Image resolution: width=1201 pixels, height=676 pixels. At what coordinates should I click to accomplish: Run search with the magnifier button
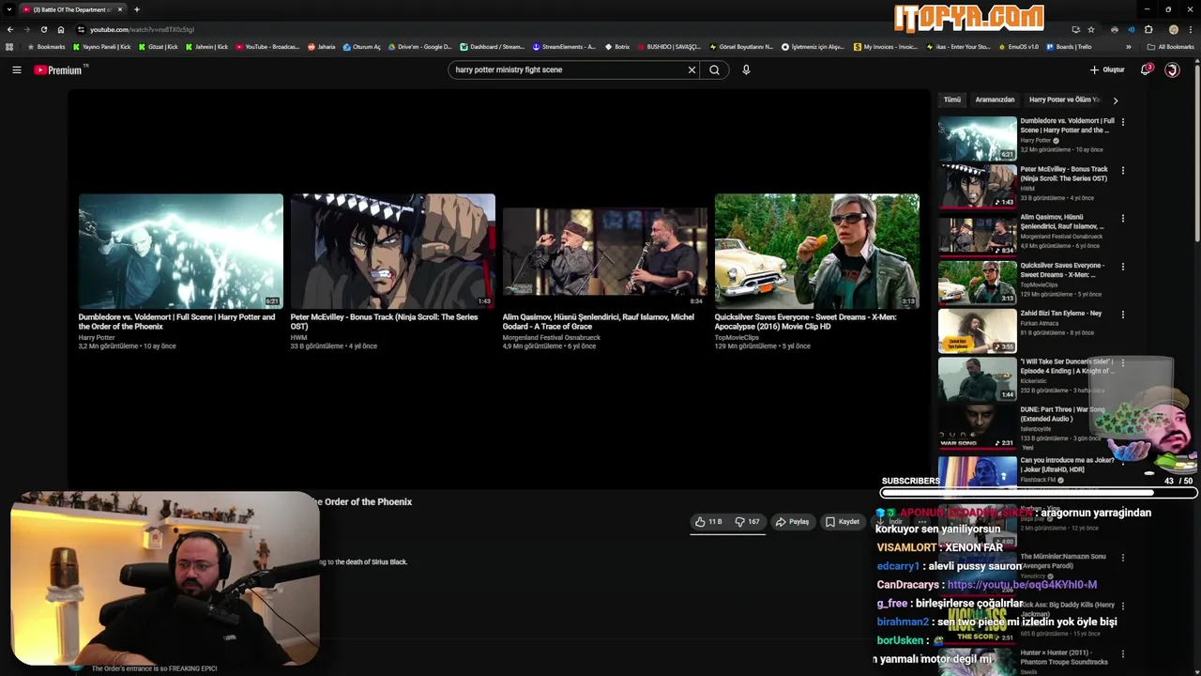coord(715,69)
